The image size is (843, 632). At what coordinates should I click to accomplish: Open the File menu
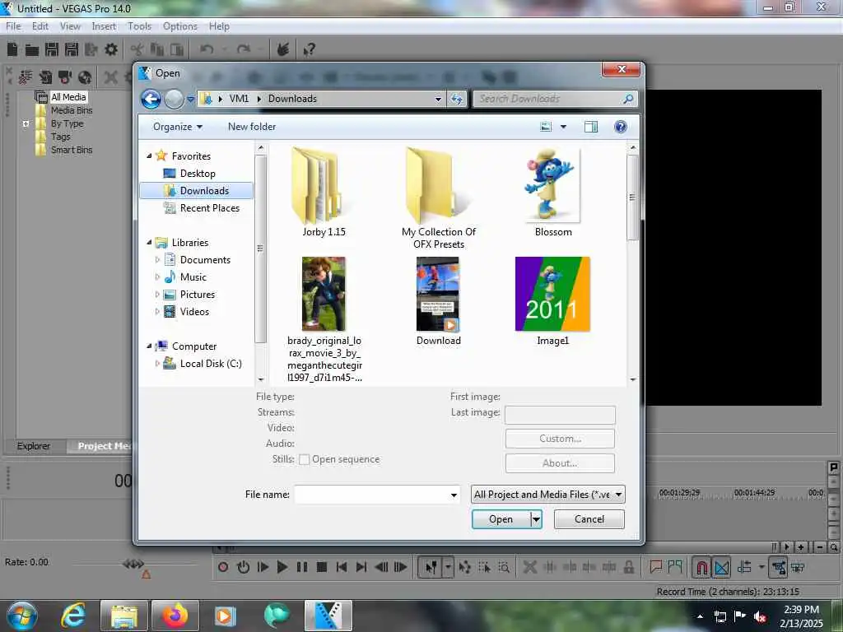pos(13,26)
